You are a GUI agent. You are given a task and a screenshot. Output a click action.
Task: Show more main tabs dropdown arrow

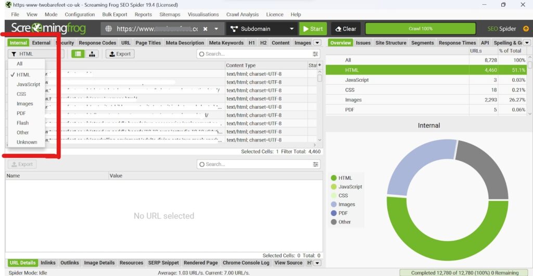[317, 43]
